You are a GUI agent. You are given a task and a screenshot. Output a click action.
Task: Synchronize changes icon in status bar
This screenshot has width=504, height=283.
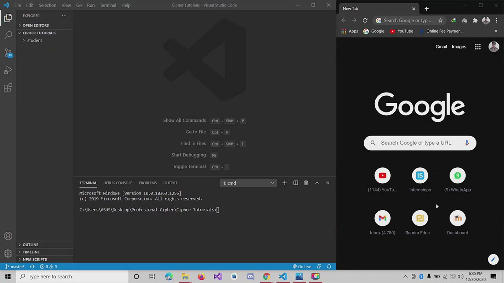point(32,266)
